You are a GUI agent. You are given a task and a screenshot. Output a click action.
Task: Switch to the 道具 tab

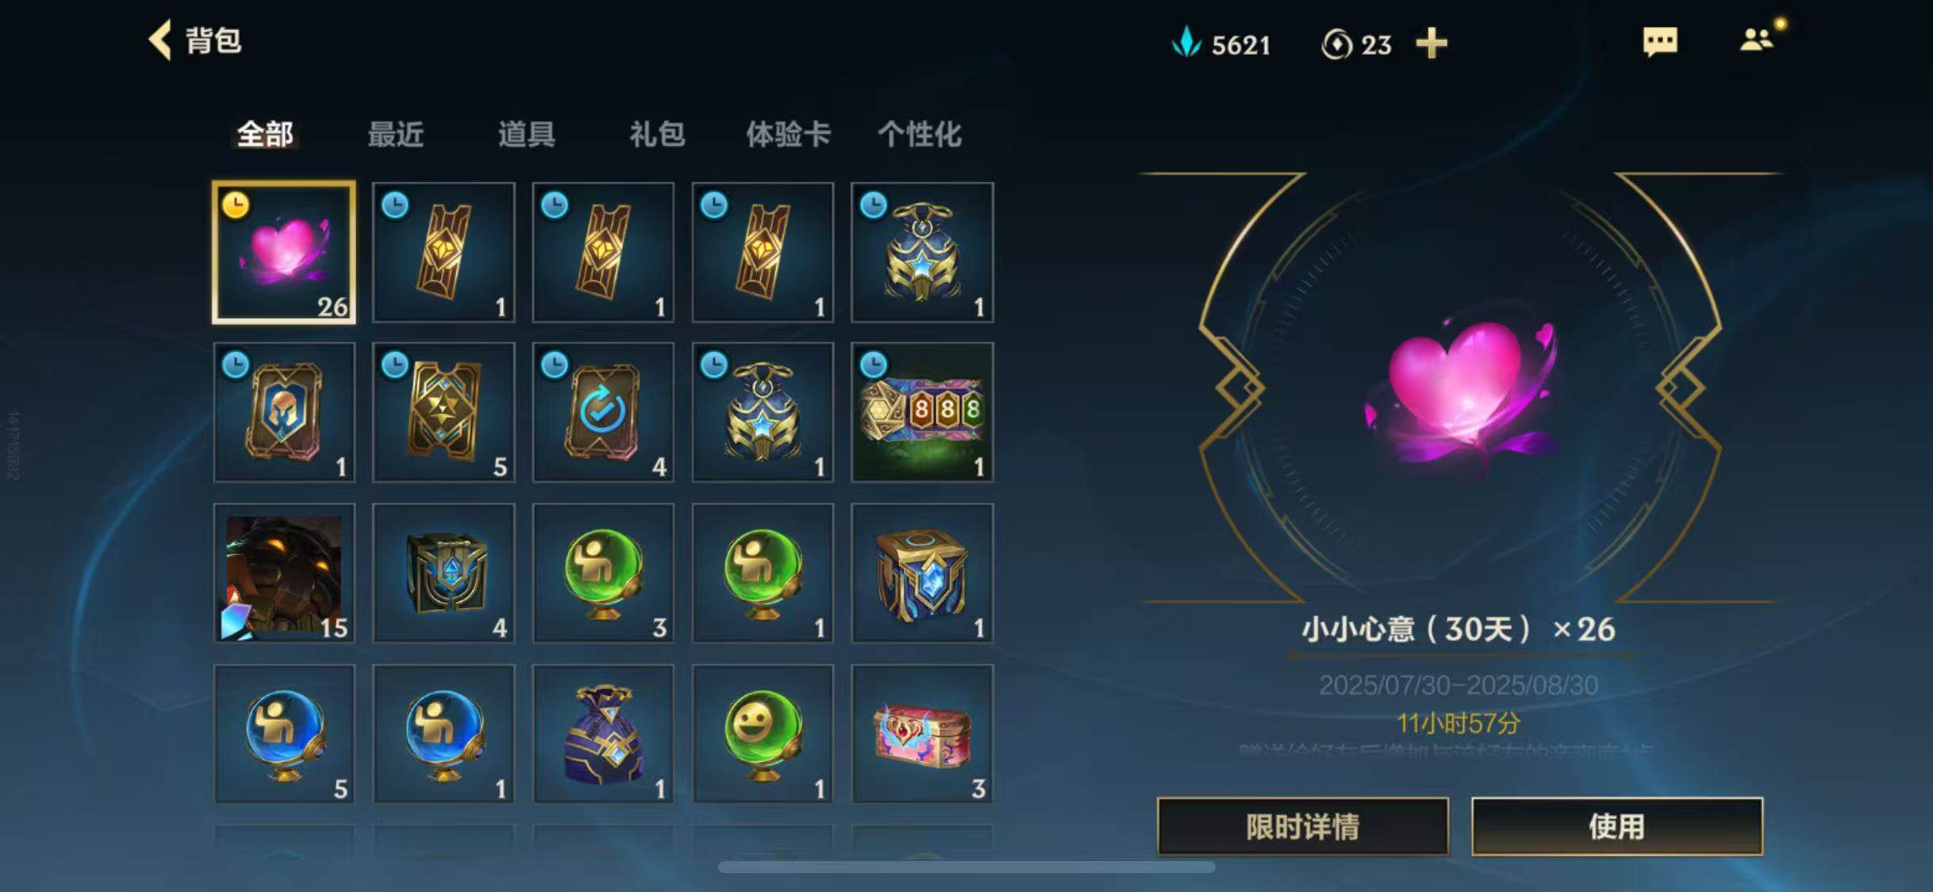click(526, 134)
